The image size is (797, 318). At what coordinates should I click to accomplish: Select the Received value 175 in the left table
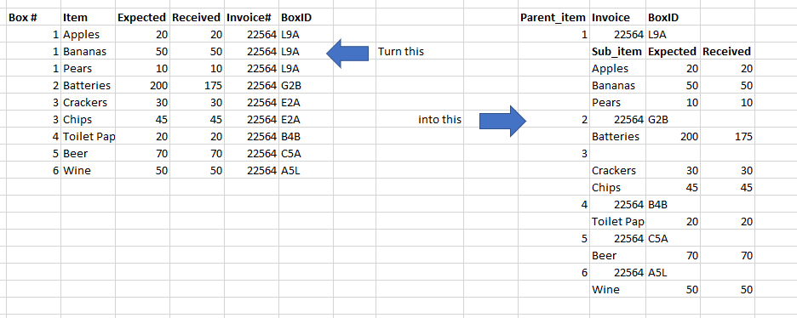(x=198, y=86)
